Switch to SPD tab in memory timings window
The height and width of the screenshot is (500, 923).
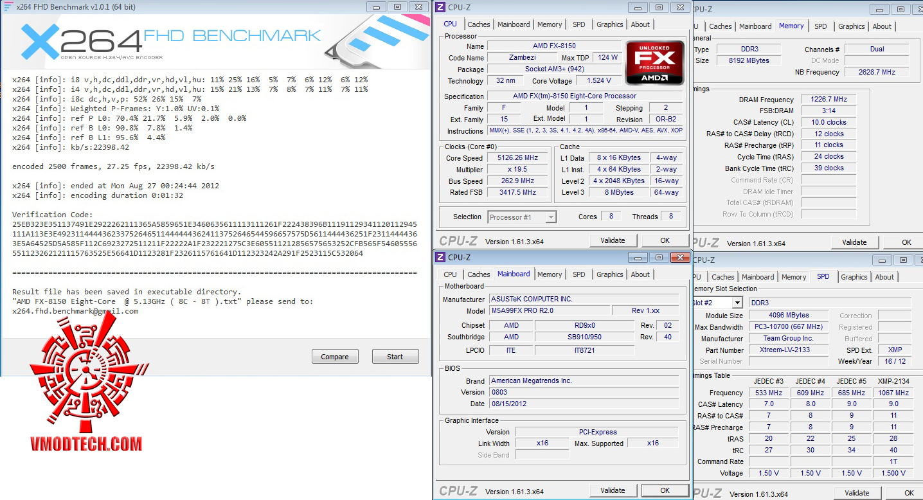pyautogui.click(x=821, y=26)
